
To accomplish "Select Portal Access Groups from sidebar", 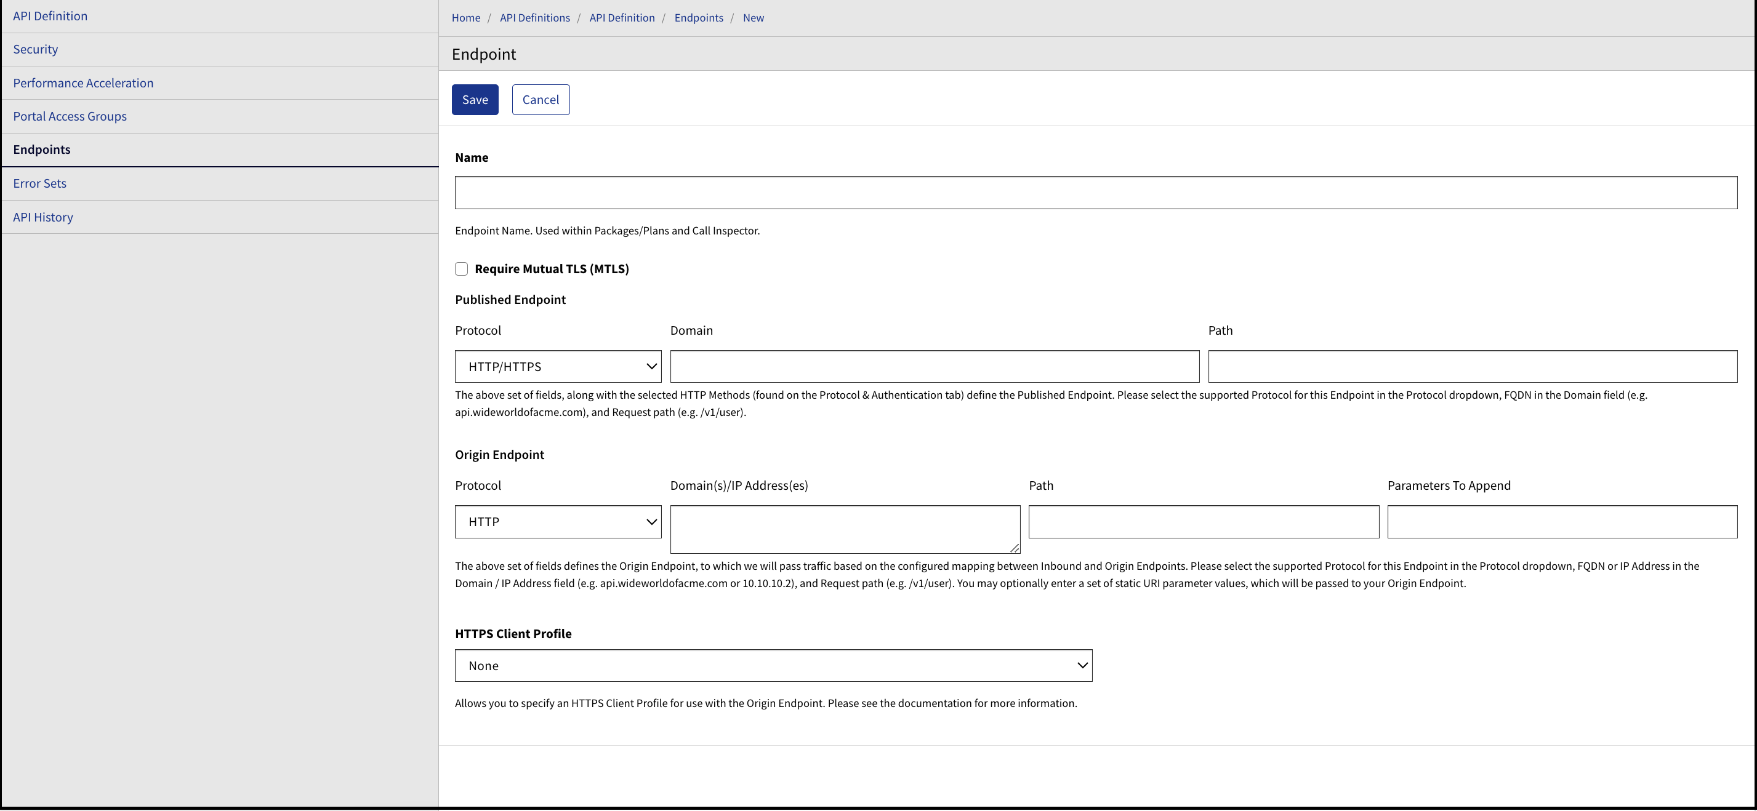I will [70, 116].
